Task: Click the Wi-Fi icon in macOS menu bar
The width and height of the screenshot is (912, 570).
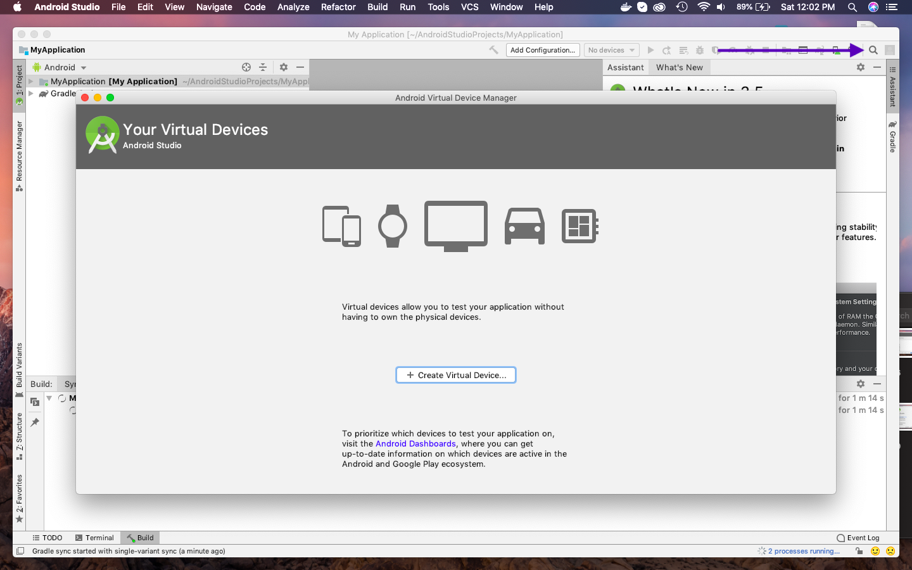Action: [x=703, y=7]
